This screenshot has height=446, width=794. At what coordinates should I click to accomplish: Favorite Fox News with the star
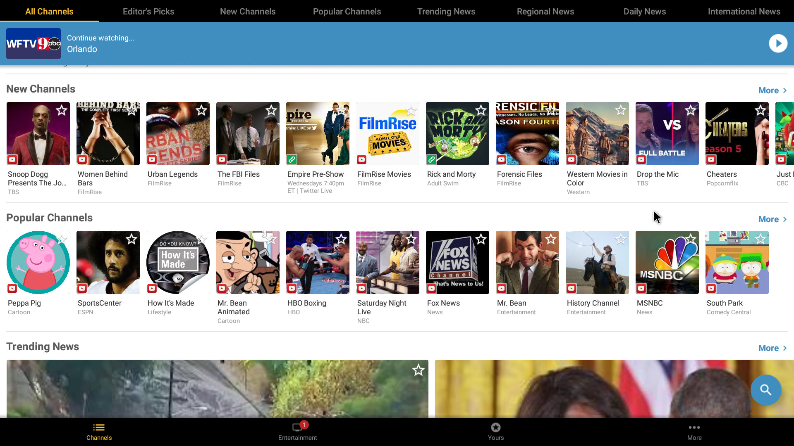tap(481, 239)
